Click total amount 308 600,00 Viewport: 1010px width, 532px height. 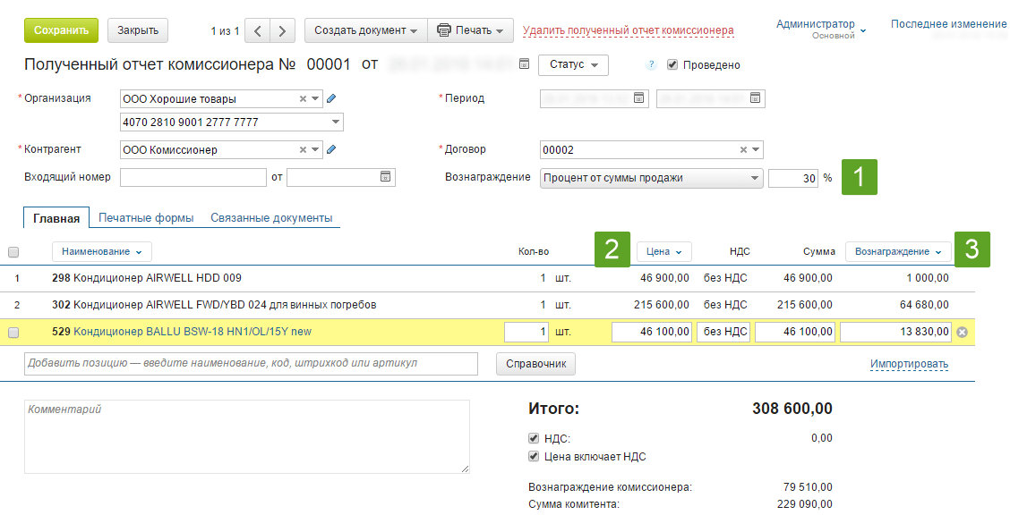(792, 409)
